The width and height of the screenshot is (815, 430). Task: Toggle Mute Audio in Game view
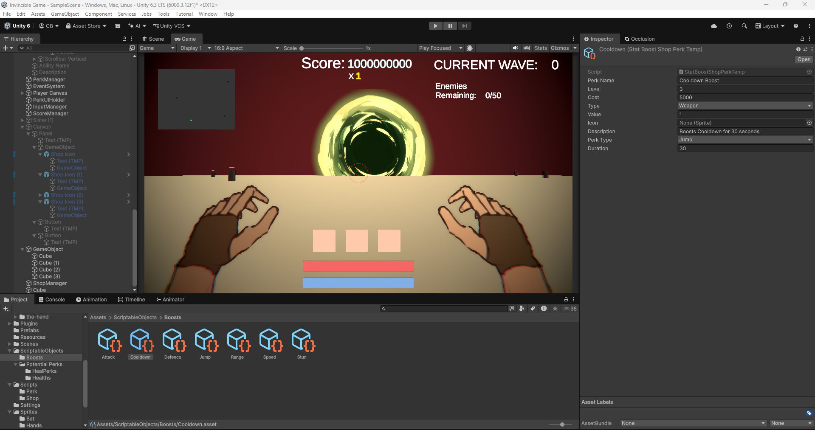pos(516,48)
